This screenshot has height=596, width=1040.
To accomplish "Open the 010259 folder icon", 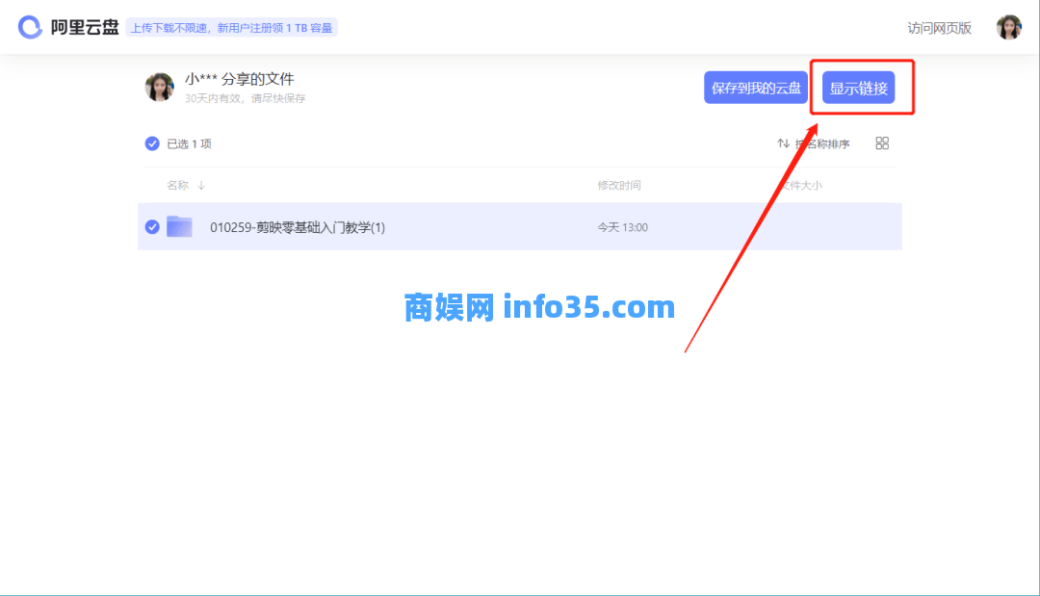I will [179, 226].
